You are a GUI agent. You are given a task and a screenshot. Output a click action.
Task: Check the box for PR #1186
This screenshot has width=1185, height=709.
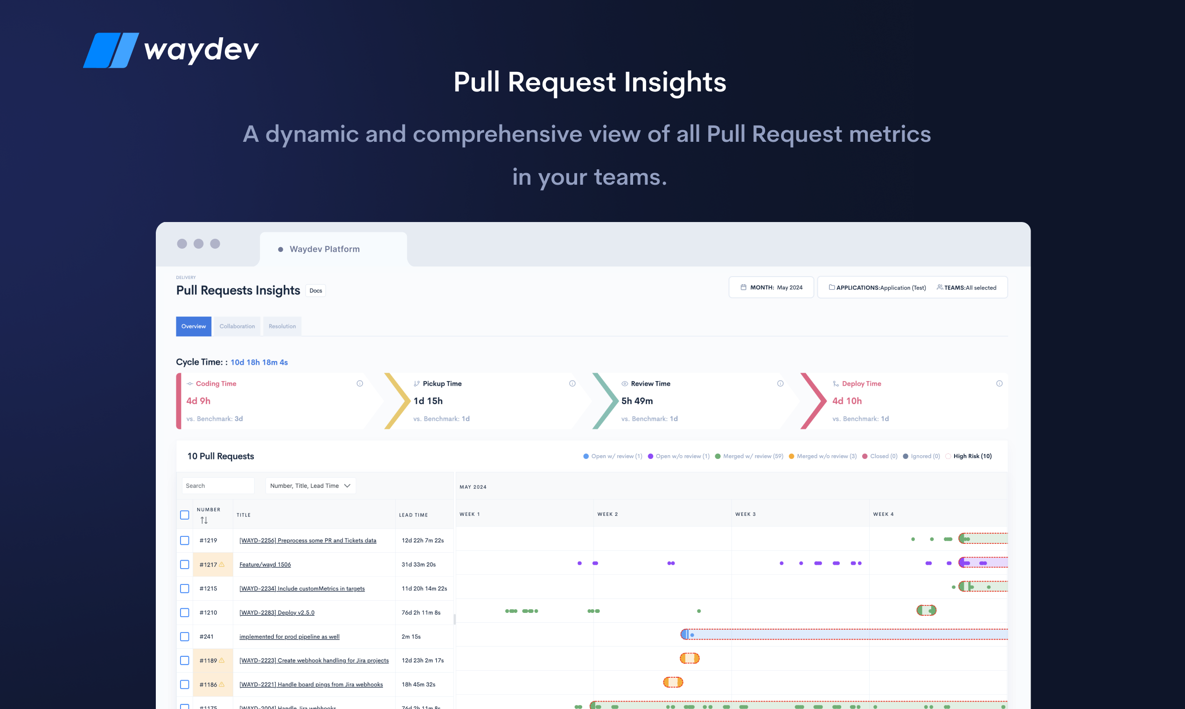pos(184,684)
